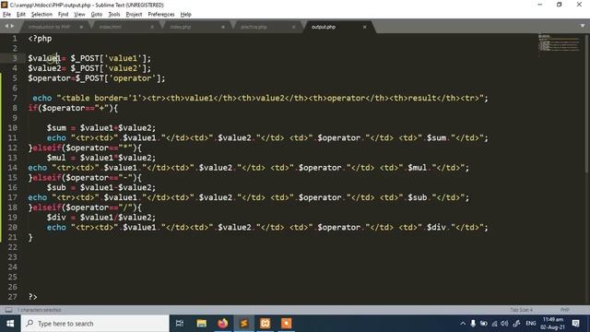Toggle the side bar status icon
This screenshot has height=332, width=590.
(8, 310)
